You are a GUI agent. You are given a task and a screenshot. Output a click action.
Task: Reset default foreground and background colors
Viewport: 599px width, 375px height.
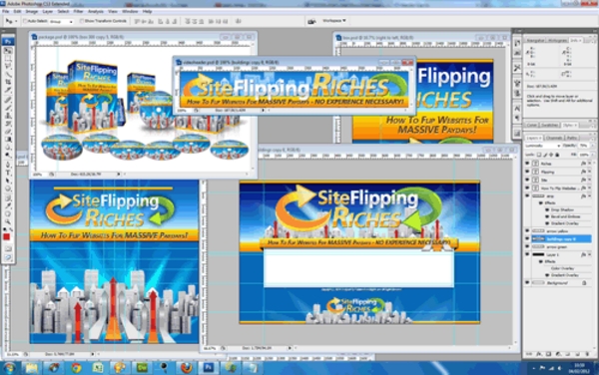pyautogui.click(x=5, y=229)
